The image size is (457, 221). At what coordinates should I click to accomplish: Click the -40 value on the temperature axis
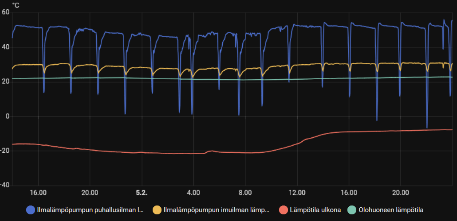click(x=5, y=186)
